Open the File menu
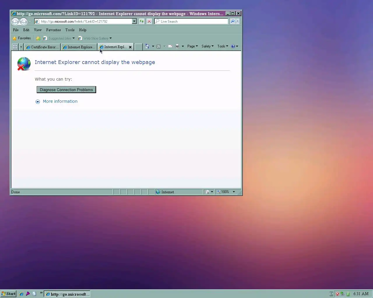The image size is (373, 298). [x=16, y=30]
